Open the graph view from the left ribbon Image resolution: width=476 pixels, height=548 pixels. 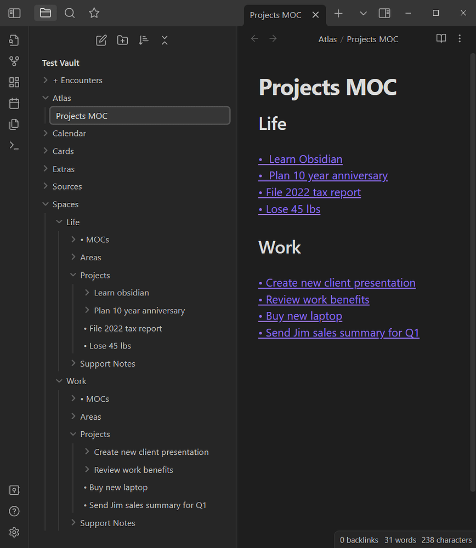point(14,61)
